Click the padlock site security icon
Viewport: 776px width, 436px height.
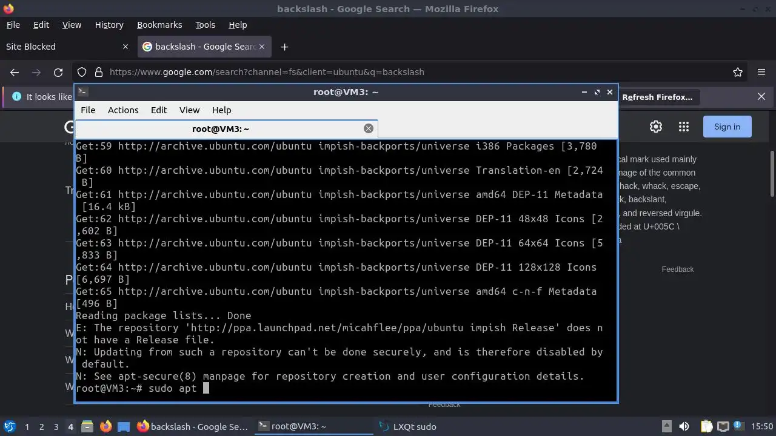98,72
